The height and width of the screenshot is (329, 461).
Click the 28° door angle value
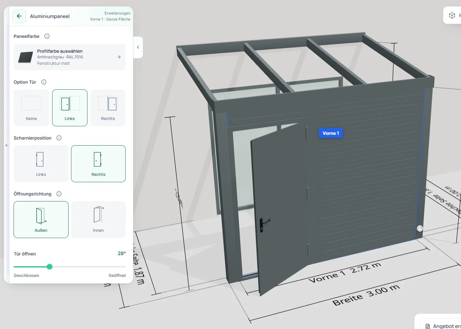122,254
